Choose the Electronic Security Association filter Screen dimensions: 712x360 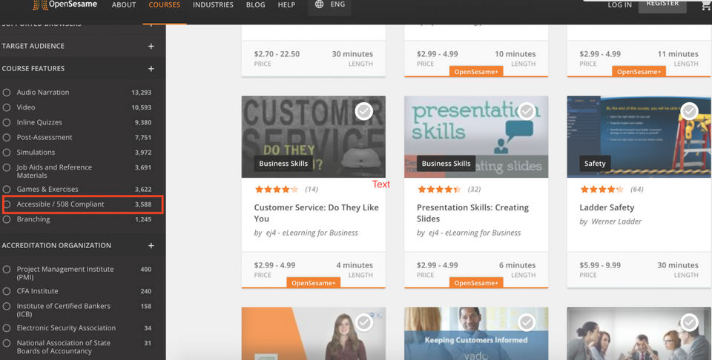7,328
